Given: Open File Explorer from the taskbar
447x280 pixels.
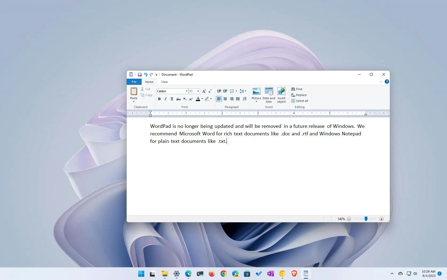Looking at the screenshot, I should point(165,274).
